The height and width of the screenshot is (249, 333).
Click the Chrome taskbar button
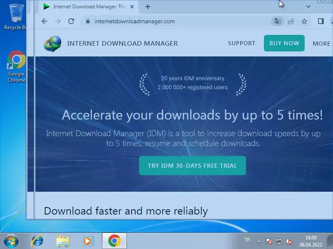(x=114, y=241)
